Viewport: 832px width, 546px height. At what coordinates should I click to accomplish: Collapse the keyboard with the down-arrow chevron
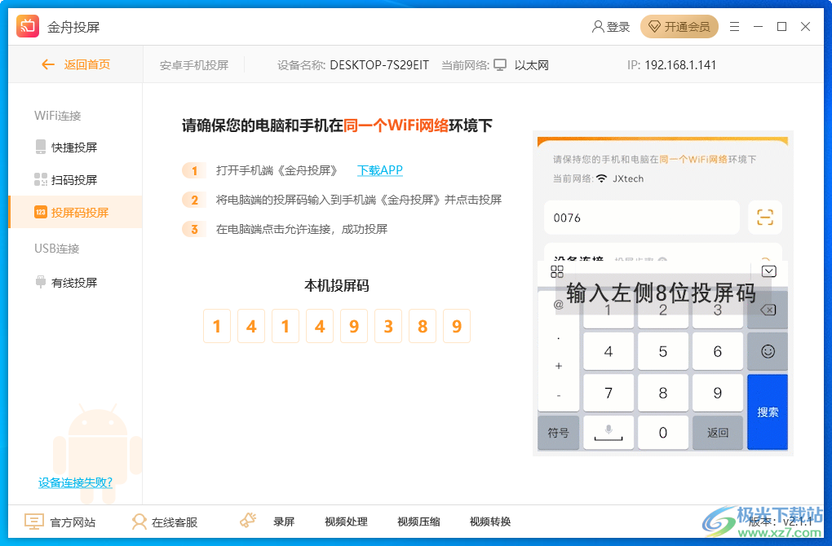pyautogui.click(x=767, y=271)
